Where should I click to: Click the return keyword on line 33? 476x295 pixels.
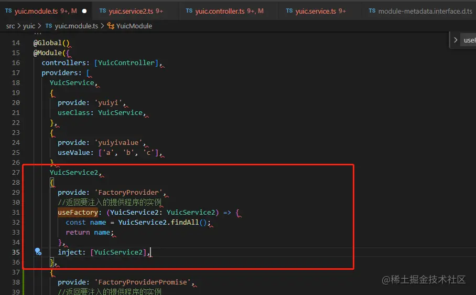point(78,233)
